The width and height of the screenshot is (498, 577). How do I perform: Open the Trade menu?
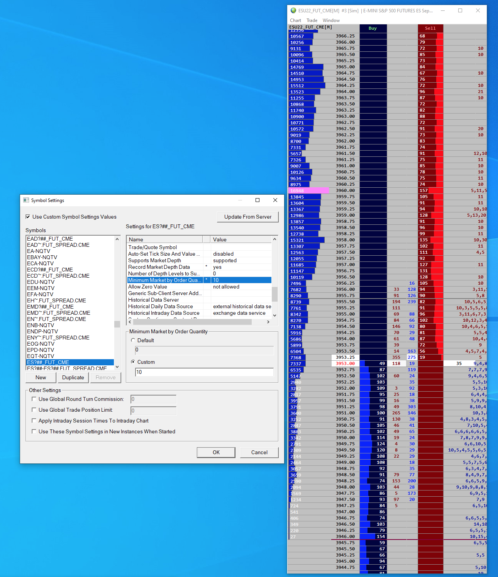(312, 20)
